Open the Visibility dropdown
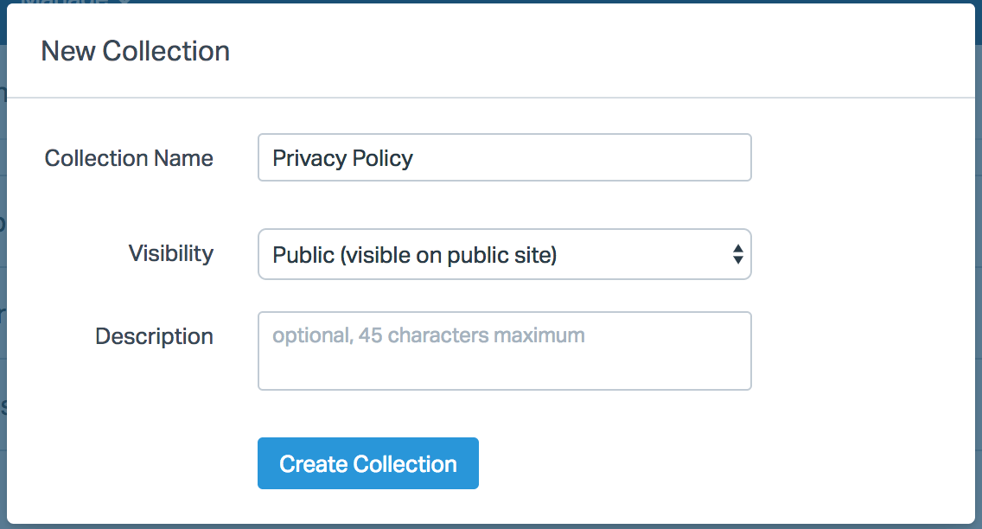Screen dimensions: 982x529 (504, 254)
